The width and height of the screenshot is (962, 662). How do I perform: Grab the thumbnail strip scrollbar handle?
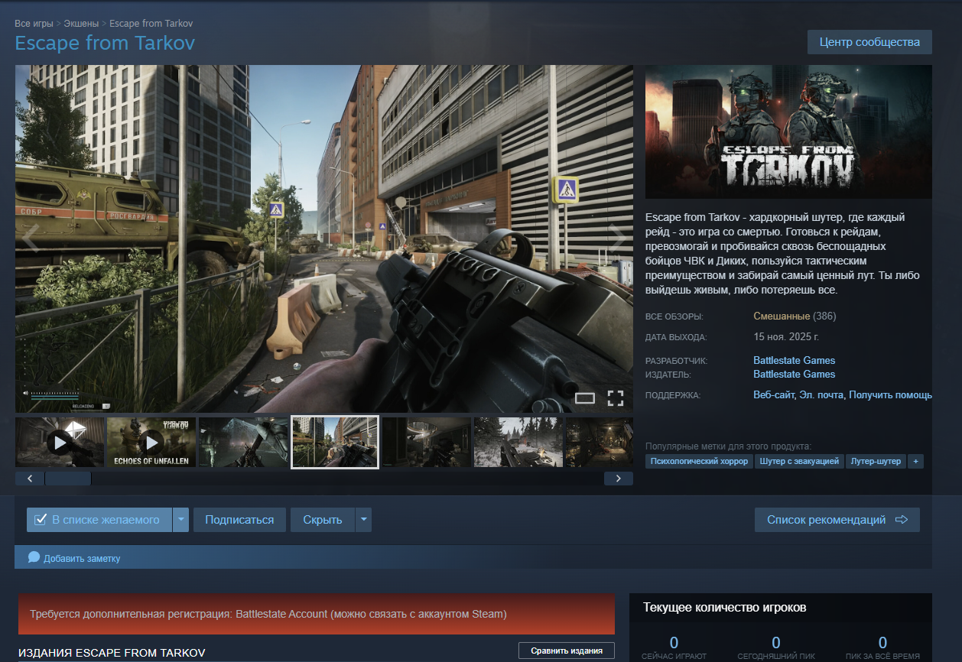68,479
